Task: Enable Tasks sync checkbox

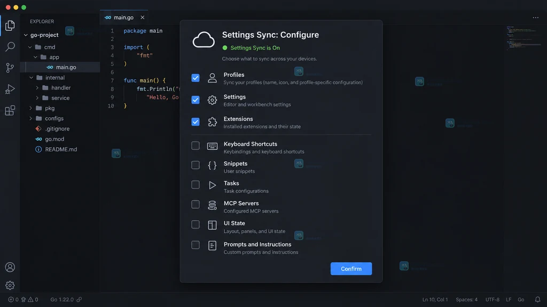Action: click(196, 185)
